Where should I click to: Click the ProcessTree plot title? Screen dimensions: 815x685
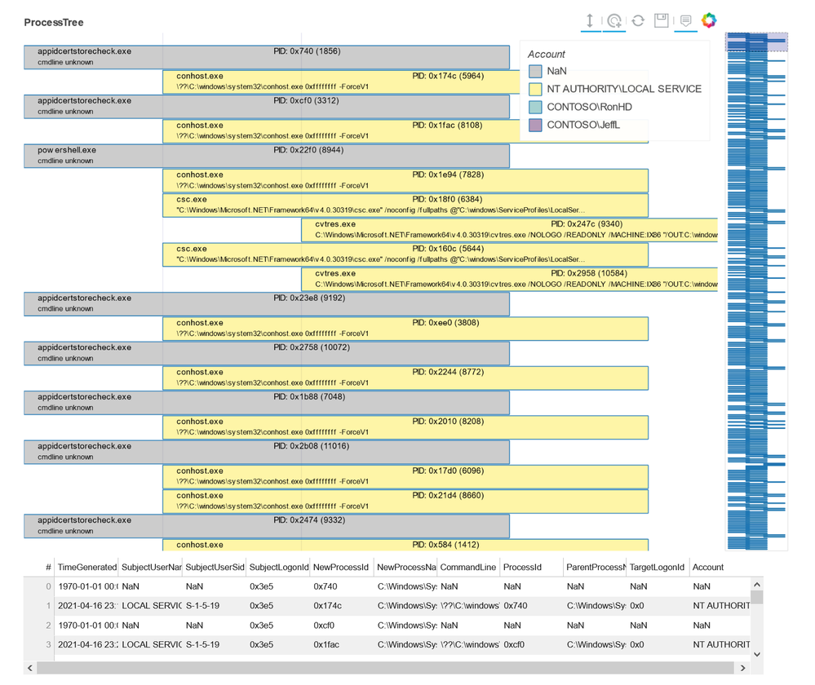tap(54, 22)
